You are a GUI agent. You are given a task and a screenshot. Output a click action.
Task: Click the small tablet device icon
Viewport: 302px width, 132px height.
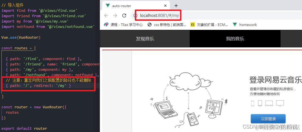point(260,103)
